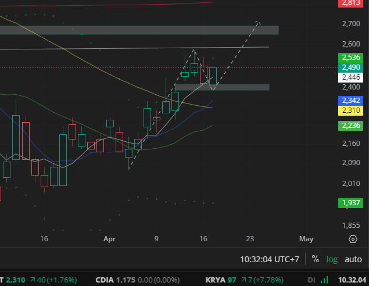
Task: Select the yellow 2,310 price label
Action: tap(350, 110)
